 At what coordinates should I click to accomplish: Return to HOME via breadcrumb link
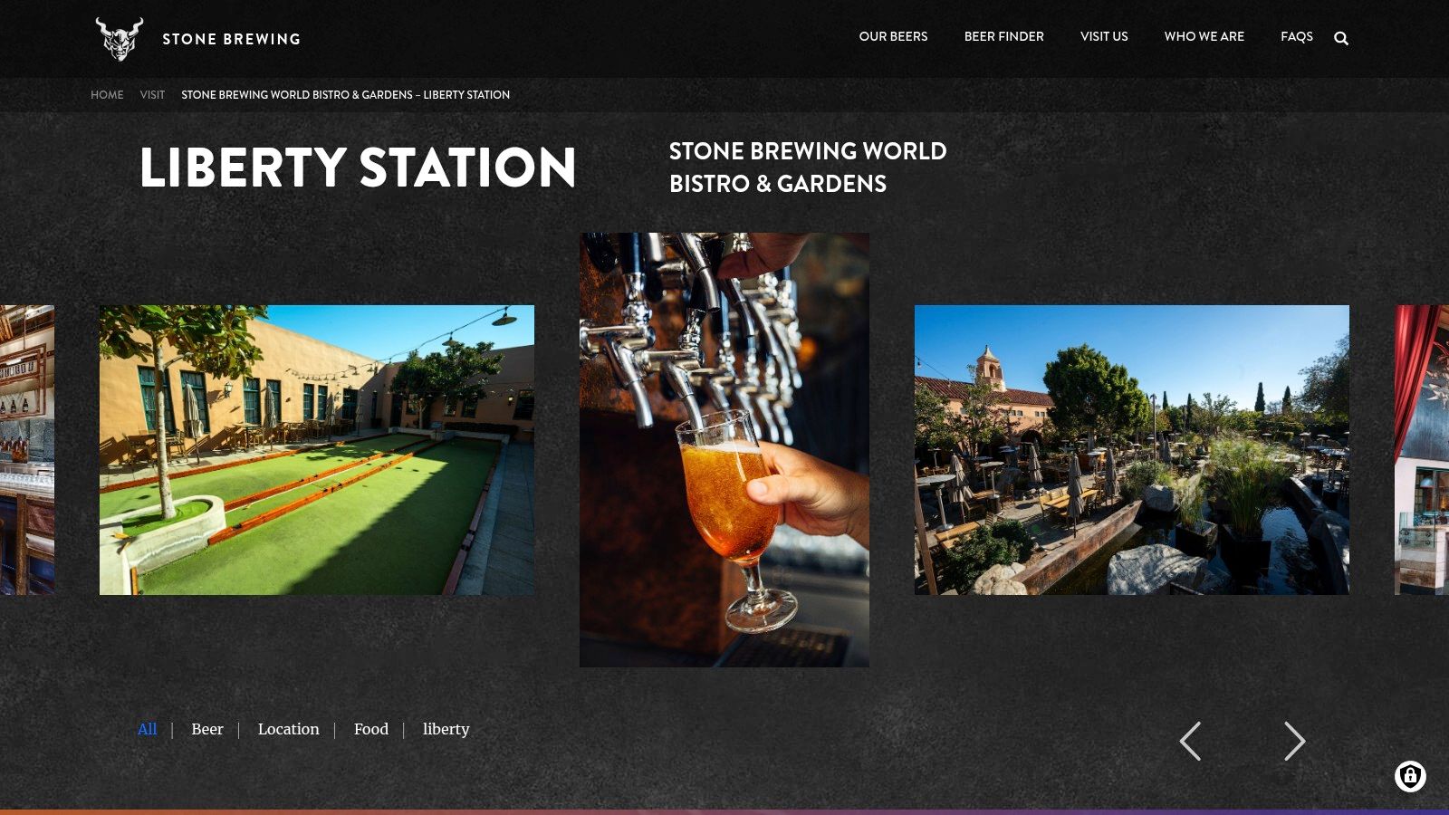(x=107, y=94)
